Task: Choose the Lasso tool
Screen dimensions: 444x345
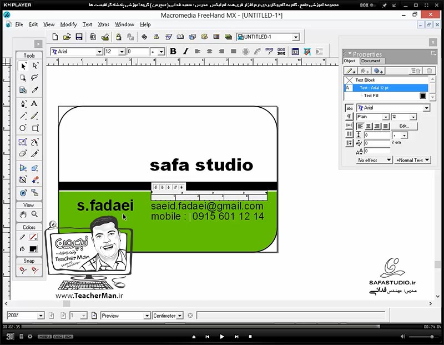Action: pyautogui.click(x=34, y=78)
